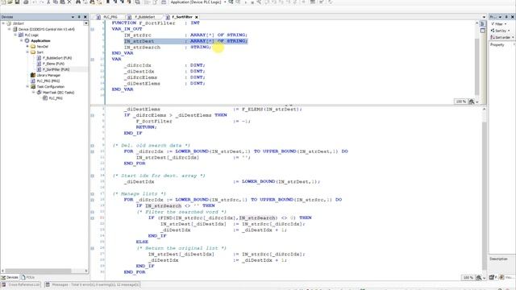Click the Application node icon
Image resolution: width=516 pixels, height=290 pixels.
[27, 41]
